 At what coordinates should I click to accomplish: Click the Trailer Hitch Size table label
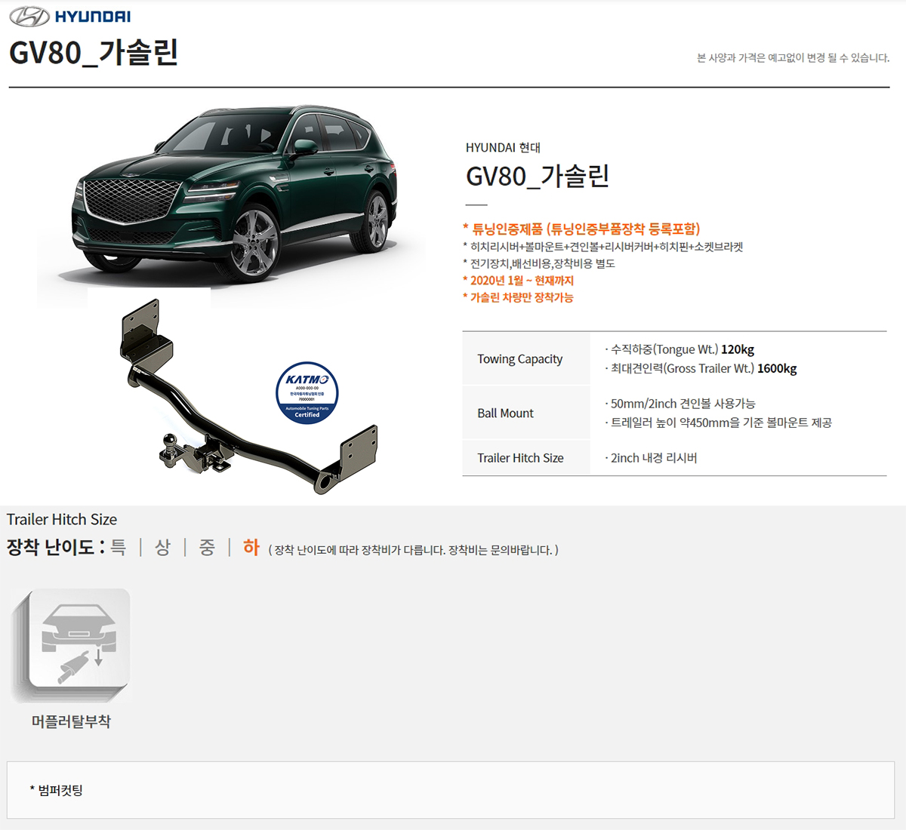[x=520, y=458]
